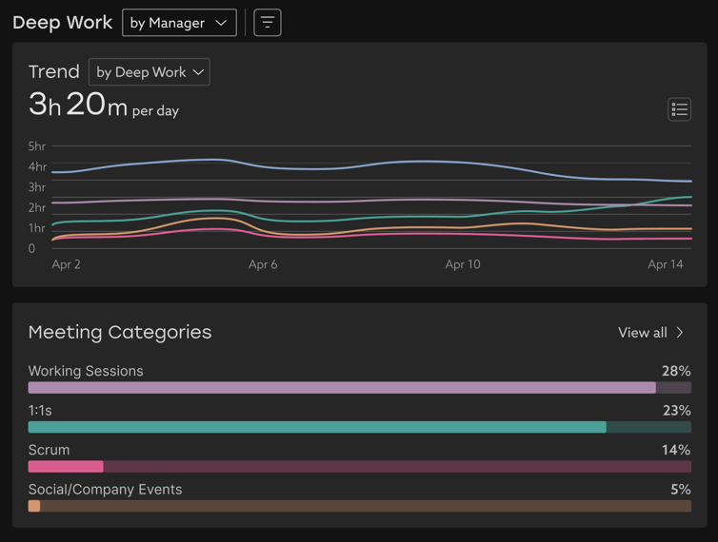Click the View all chevron arrow
The height and width of the screenshot is (542, 718).
(x=680, y=333)
